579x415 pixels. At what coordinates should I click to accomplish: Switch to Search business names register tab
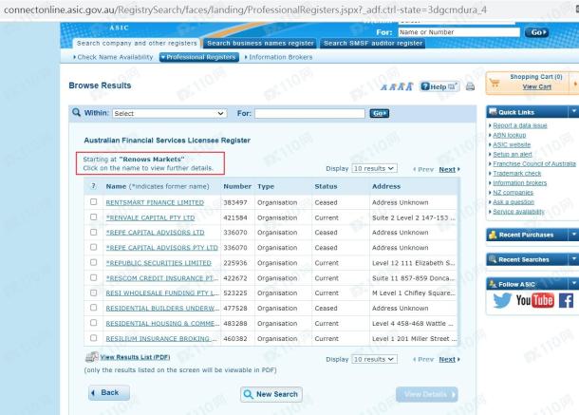tap(260, 44)
